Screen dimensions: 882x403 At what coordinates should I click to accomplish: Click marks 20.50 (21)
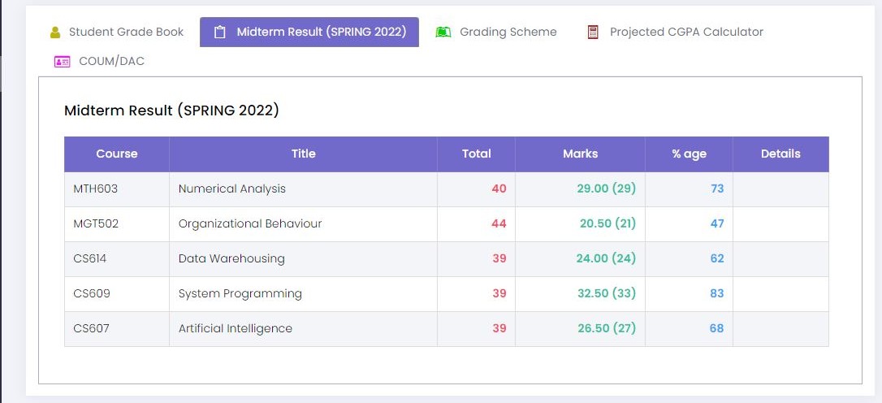pyautogui.click(x=607, y=224)
